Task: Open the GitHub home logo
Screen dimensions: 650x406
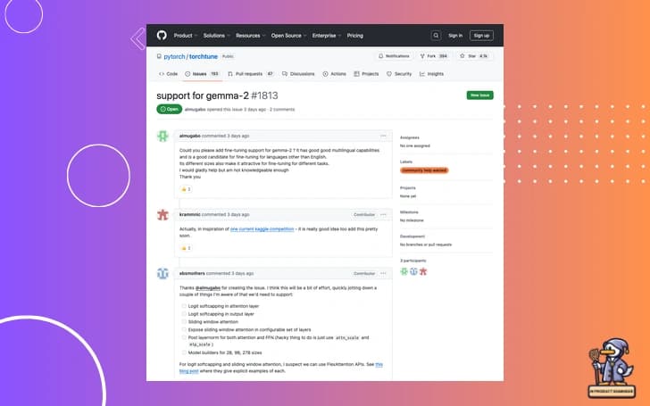Action: point(162,35)
